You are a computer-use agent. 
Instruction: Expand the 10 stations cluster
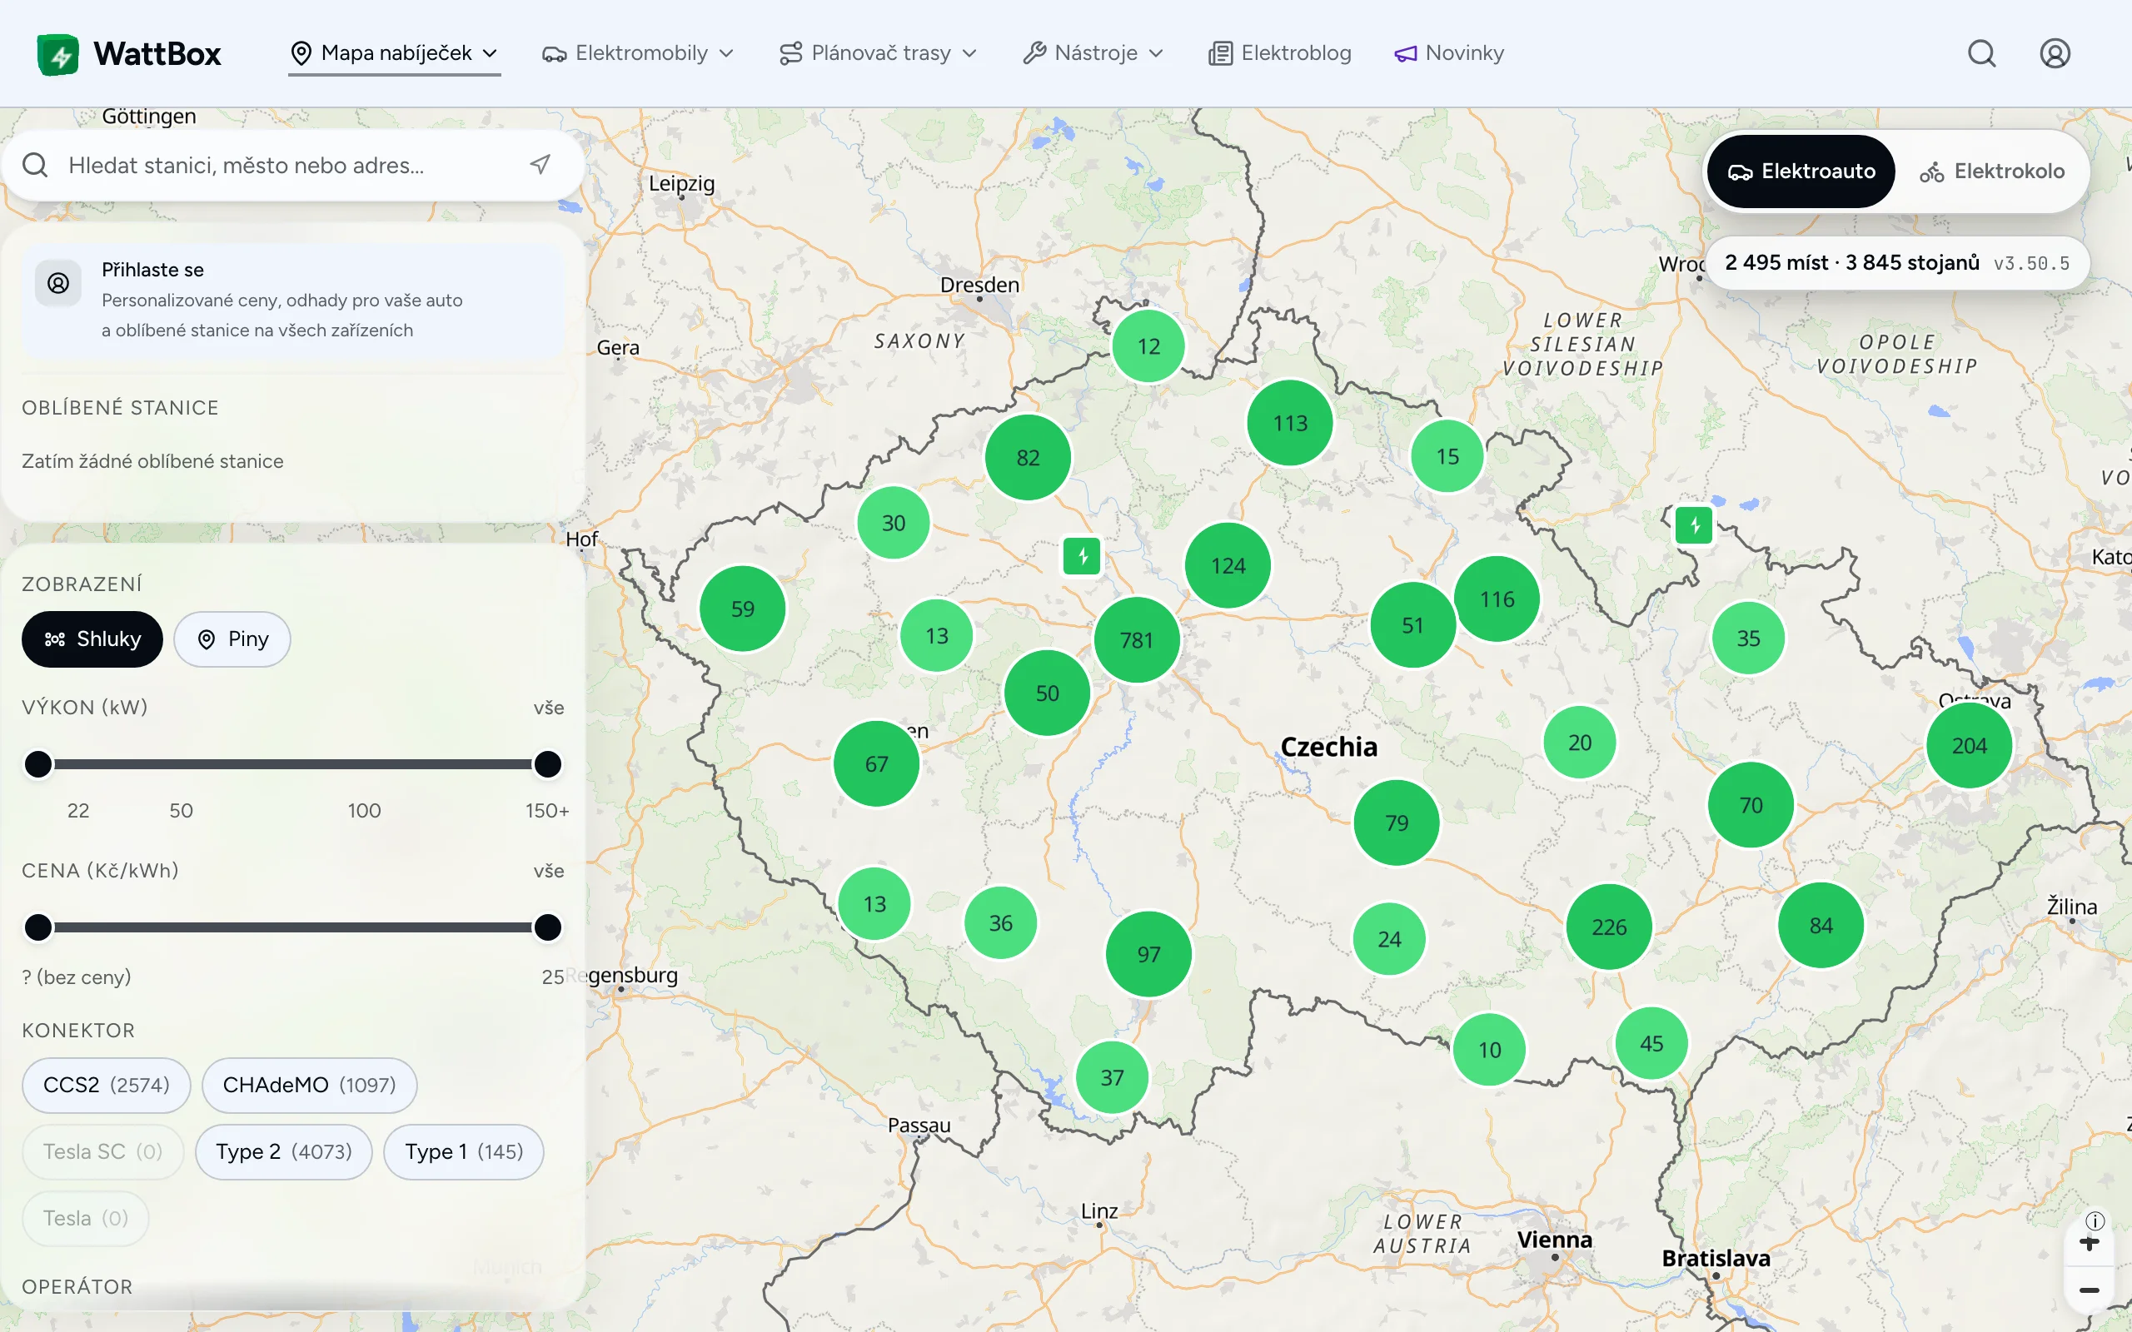pos(1490,1050)
